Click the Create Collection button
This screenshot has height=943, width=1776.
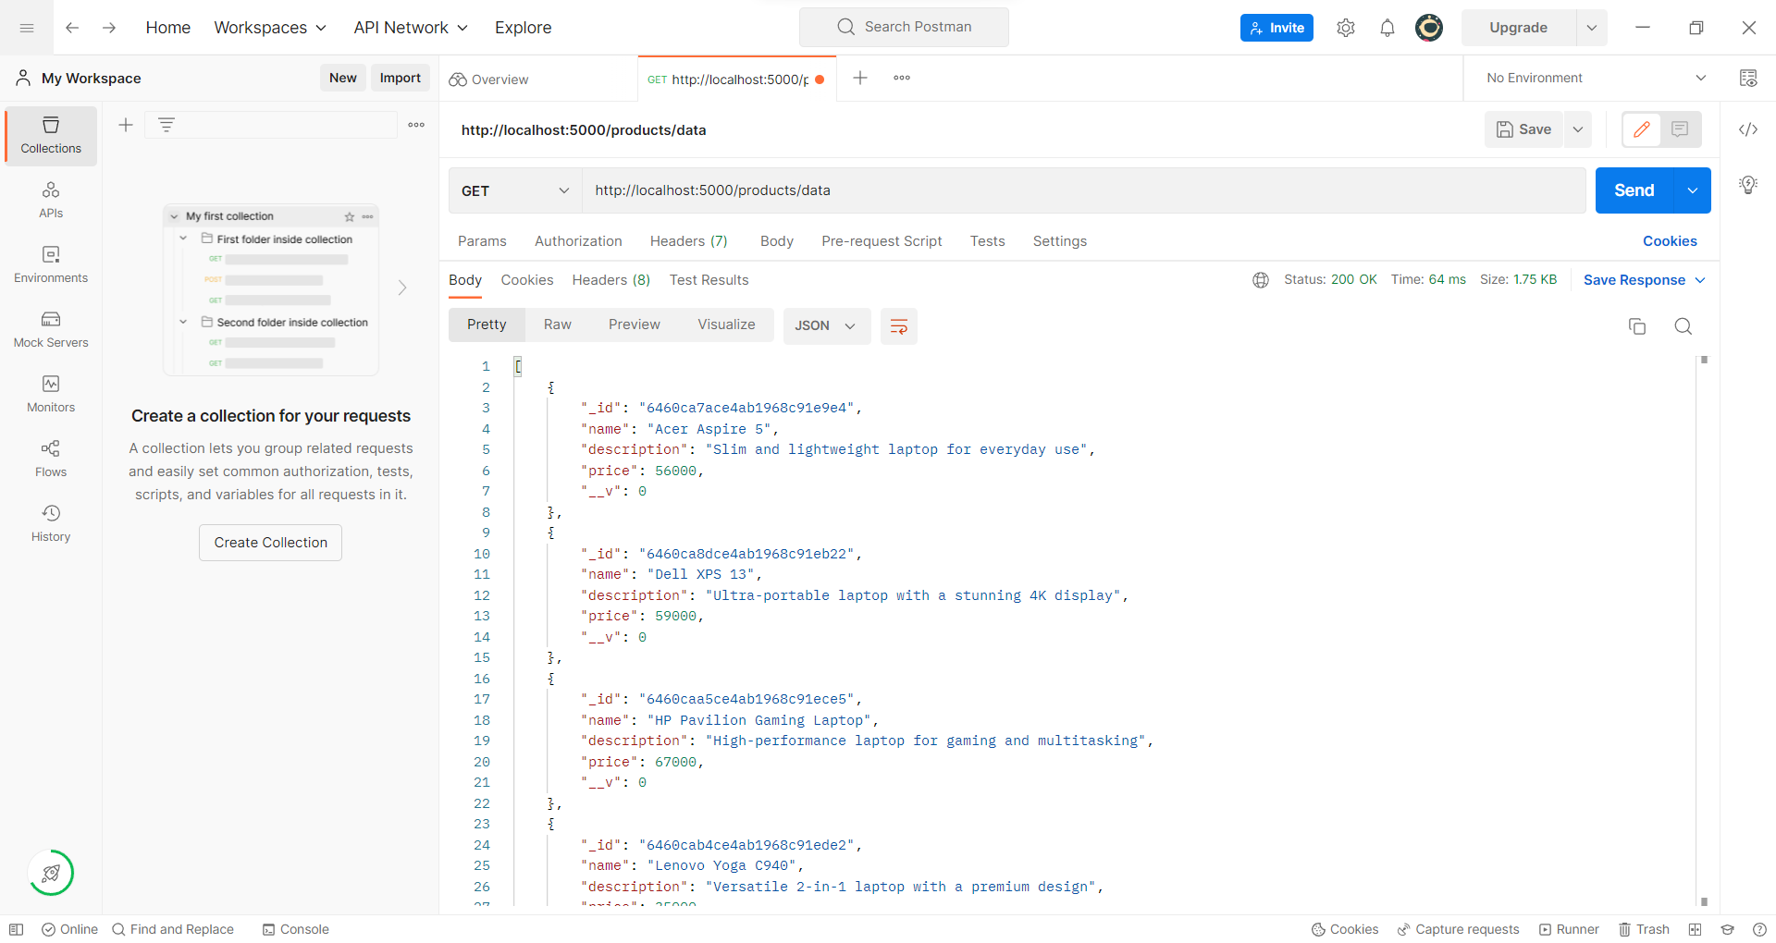270,543
